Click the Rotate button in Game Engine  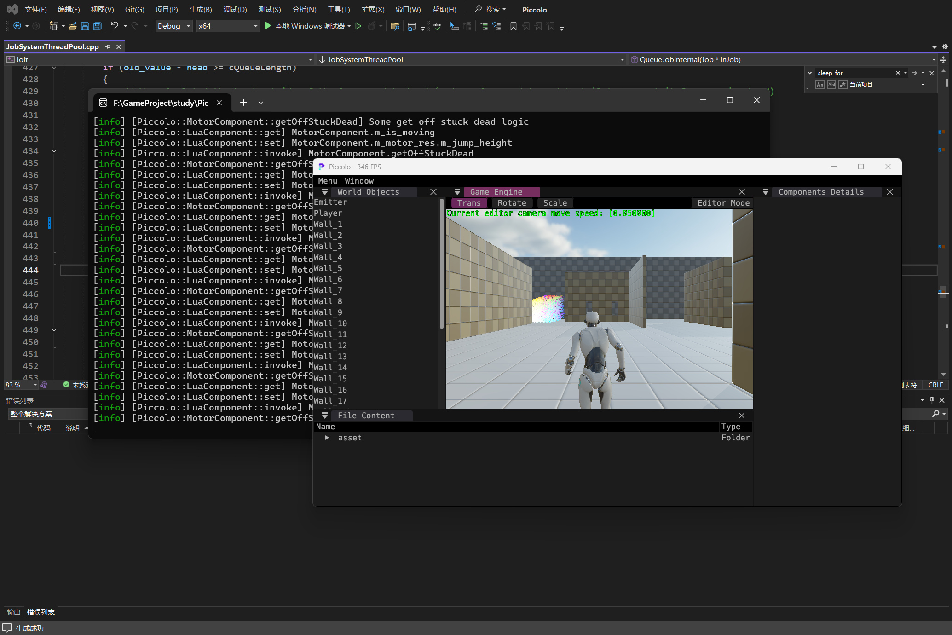point(511,203)
